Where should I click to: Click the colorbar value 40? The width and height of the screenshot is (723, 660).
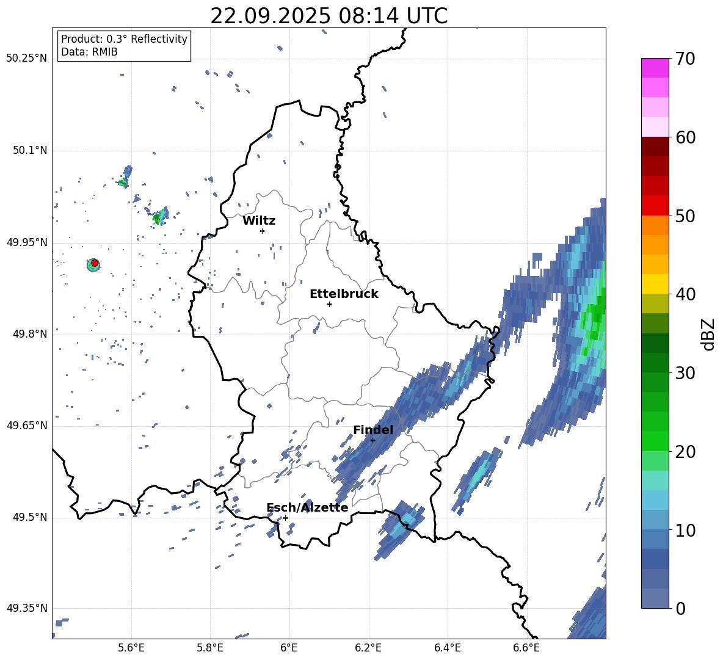(685, 294)
